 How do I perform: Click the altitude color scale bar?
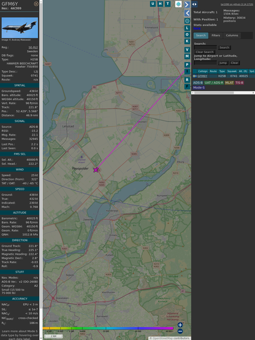pos(108,328)
